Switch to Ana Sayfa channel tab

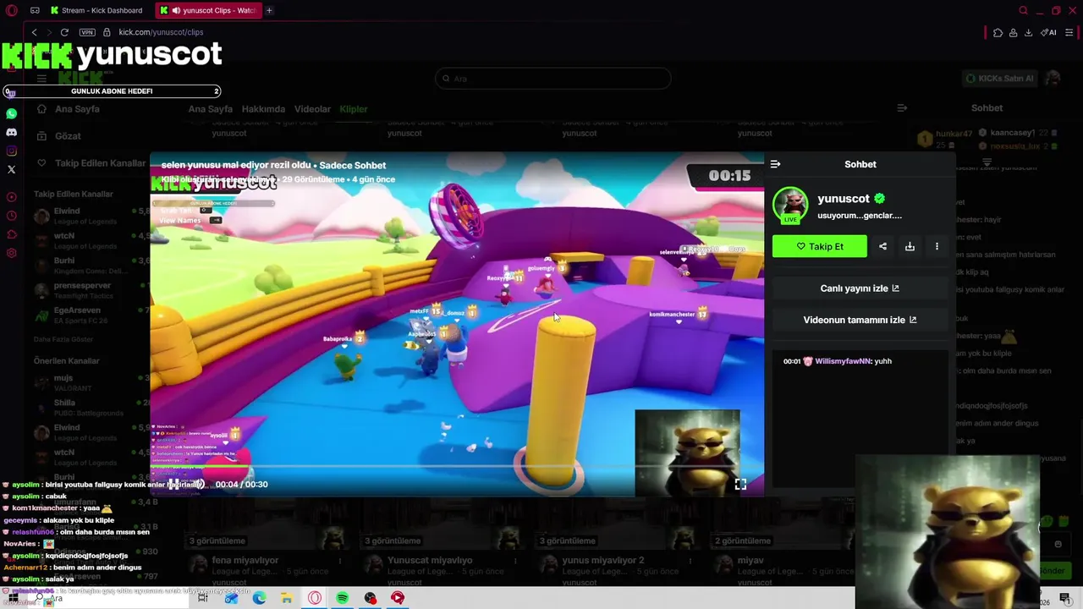(x=210, y=109)
